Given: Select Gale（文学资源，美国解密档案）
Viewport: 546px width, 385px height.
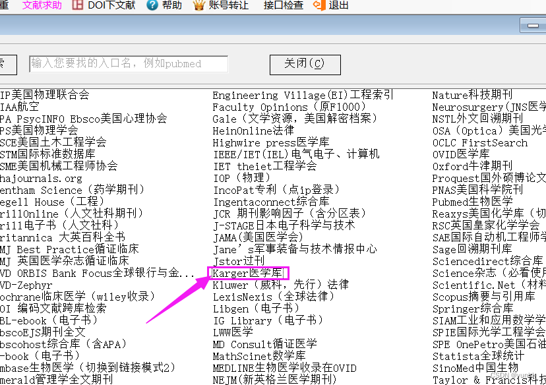Looking at the screenshot, I should click(x=295, y=119).
